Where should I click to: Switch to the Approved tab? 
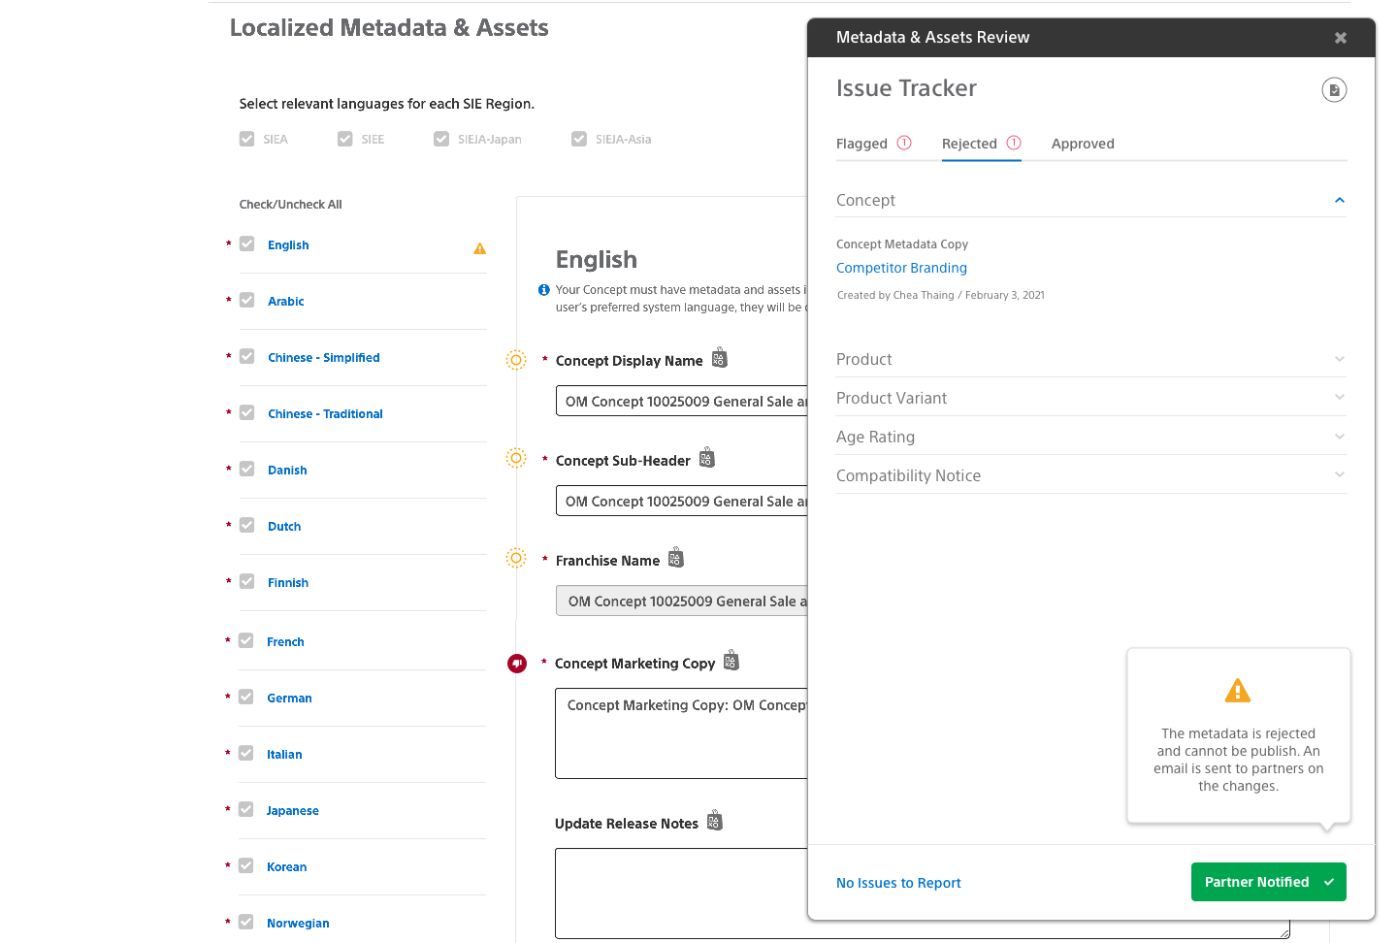coord(1083,144)
